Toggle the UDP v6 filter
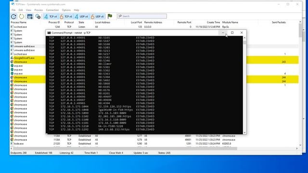This screenshot has width=308, height=173. [97, 16]
